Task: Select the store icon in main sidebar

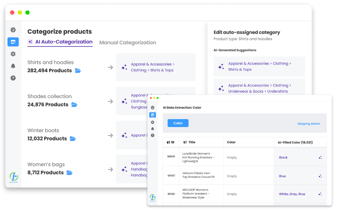Action: 13,42
